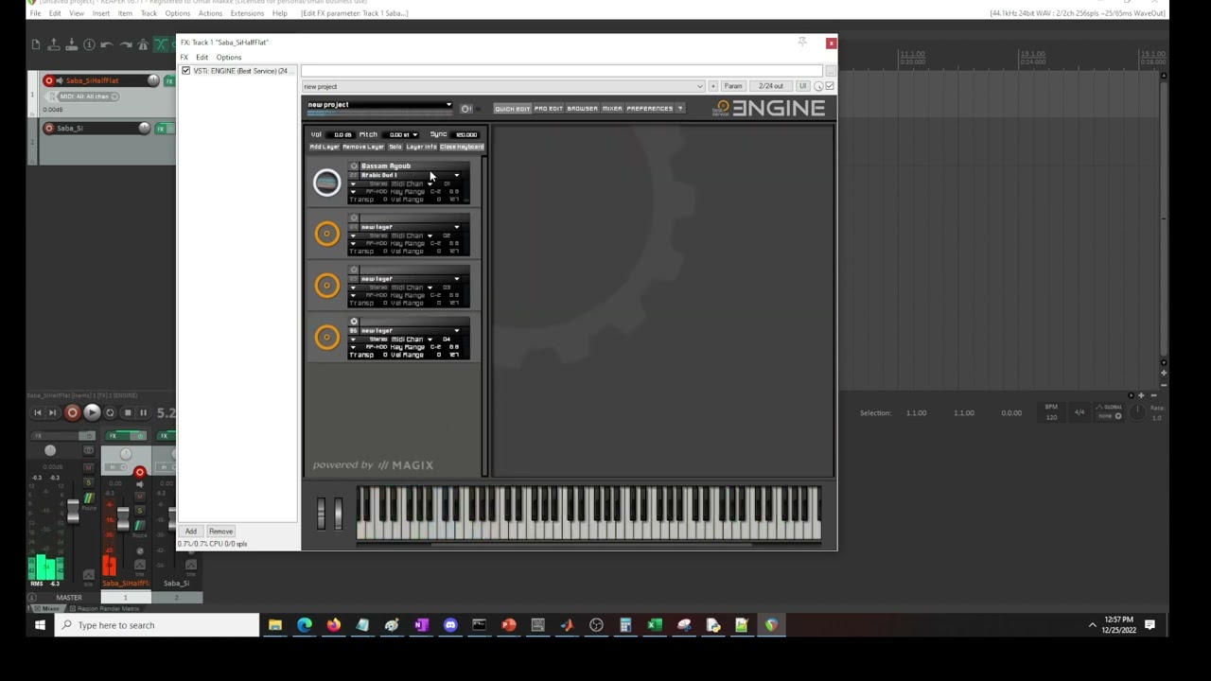
Task: Open the Browser tab in ENGINE
Action: coord(582,109)
